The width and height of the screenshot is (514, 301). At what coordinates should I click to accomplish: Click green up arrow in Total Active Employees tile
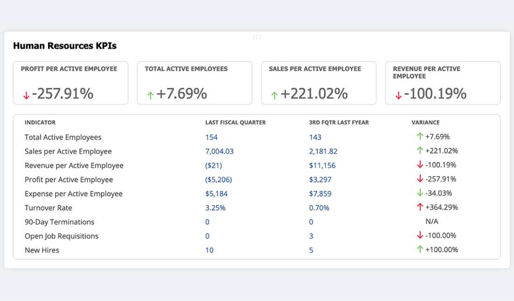click(x=150, y=96)
